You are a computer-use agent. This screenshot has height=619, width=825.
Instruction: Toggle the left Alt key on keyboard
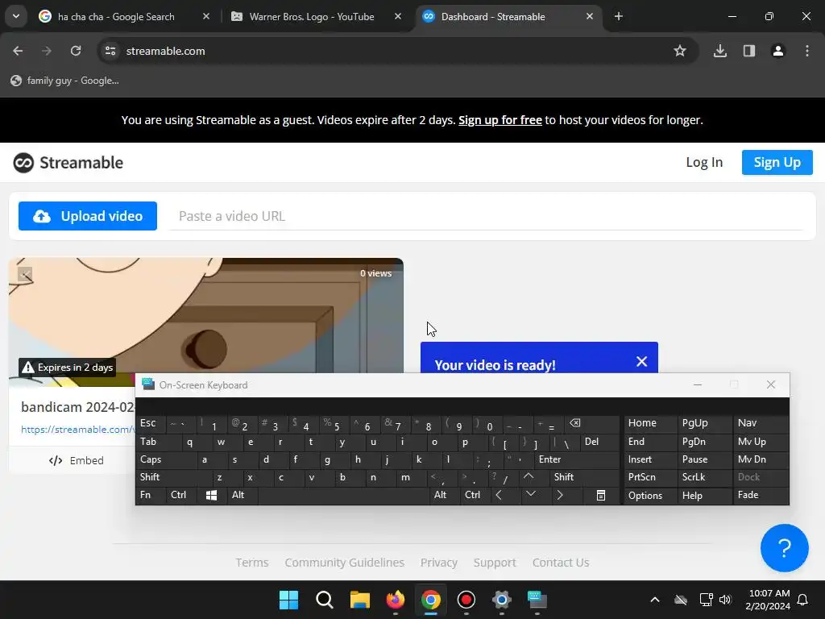(x=242, y=495)
